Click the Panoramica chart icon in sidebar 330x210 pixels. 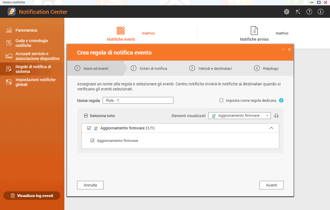[x=9, y=30]
